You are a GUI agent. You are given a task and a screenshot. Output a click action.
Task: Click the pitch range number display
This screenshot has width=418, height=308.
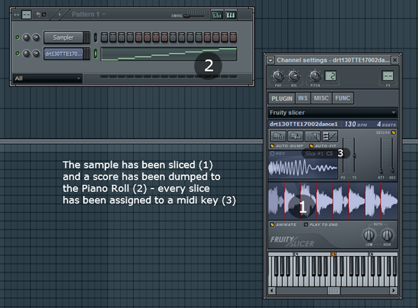click(x=330, y=76)
